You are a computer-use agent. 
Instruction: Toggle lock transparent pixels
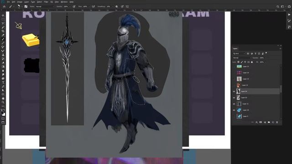(x=238, y=62)
